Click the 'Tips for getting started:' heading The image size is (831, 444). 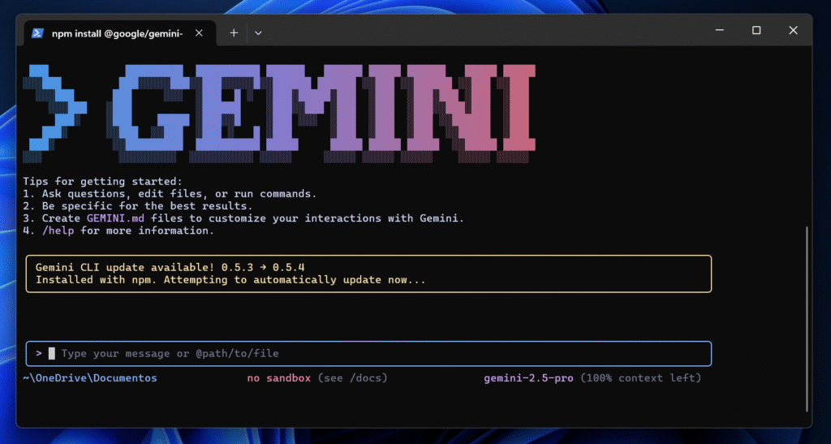pos(102,182)
